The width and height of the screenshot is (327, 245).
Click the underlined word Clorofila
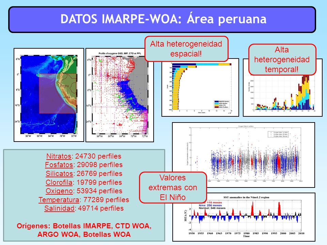point(59,182)
